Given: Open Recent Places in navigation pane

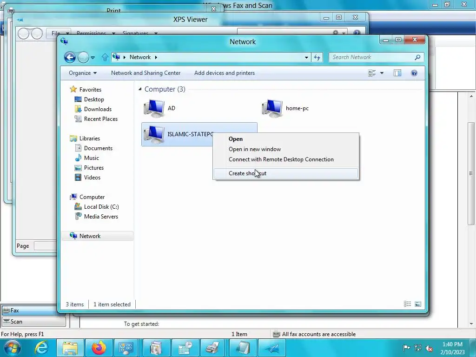Looking at the screenshot, I should [x=100, y=119].
